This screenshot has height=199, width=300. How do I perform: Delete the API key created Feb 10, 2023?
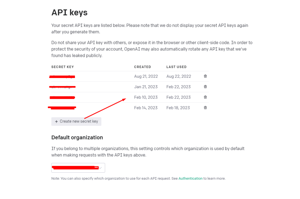click(x=205, y=97)
